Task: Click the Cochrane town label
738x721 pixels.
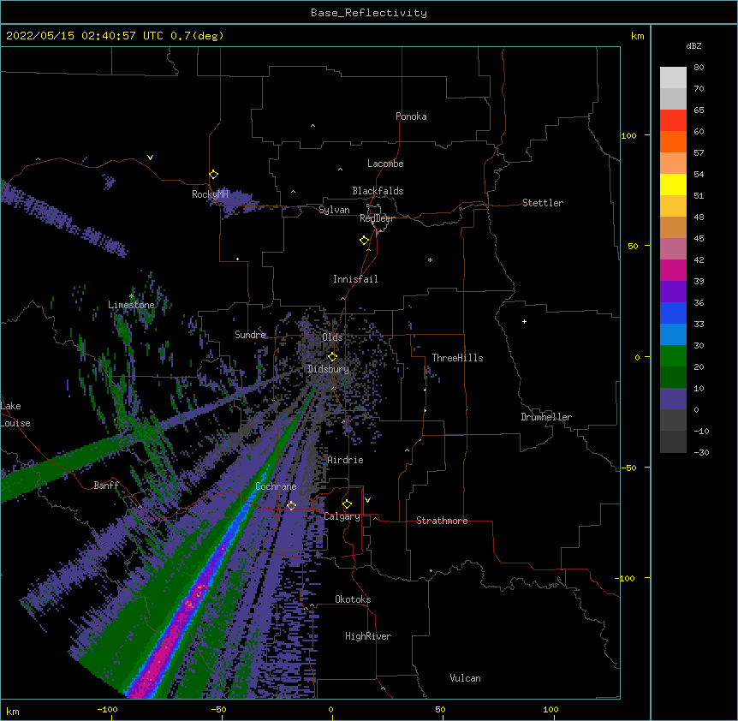Action: 276,486
